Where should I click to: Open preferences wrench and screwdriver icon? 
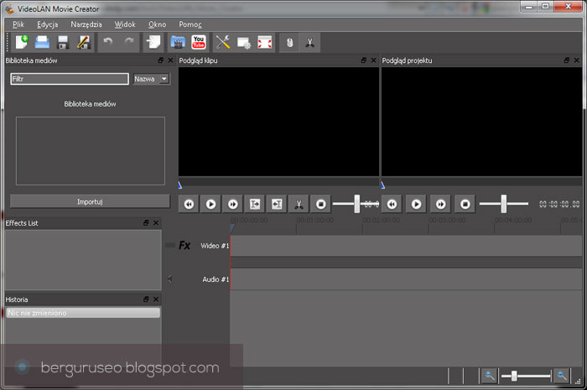[223, 42]
